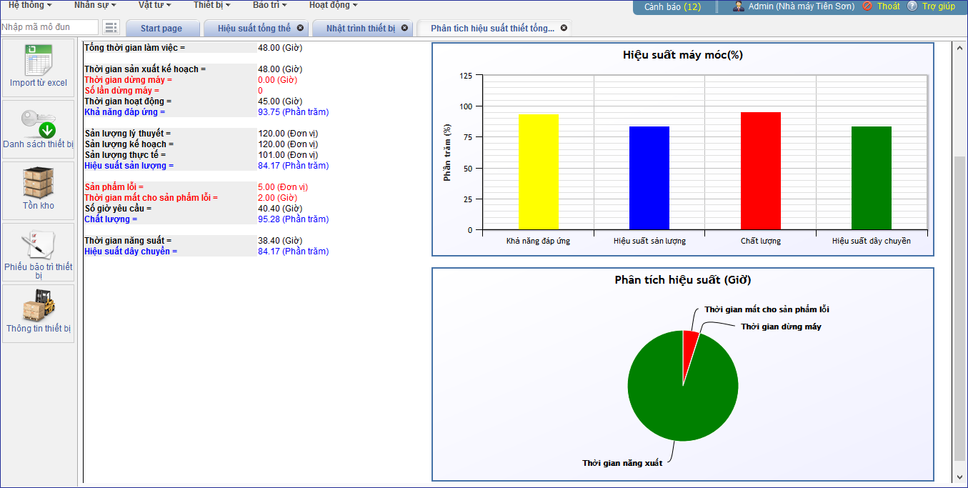Image resolution: width=968 pixels, height=488 pixels.
Task: Click the red Chất lượng bar in chart
Action: [x=760, y=170]
